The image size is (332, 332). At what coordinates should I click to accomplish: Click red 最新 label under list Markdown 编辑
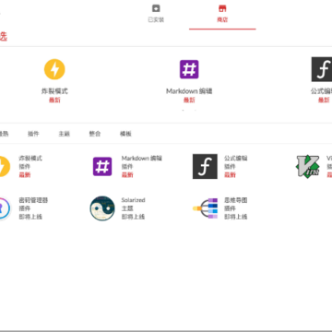pyautogui.click(x=127, y=175)
